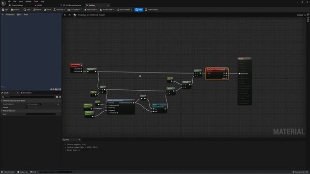Reset Scene Texture Id to default

(58, 104)
